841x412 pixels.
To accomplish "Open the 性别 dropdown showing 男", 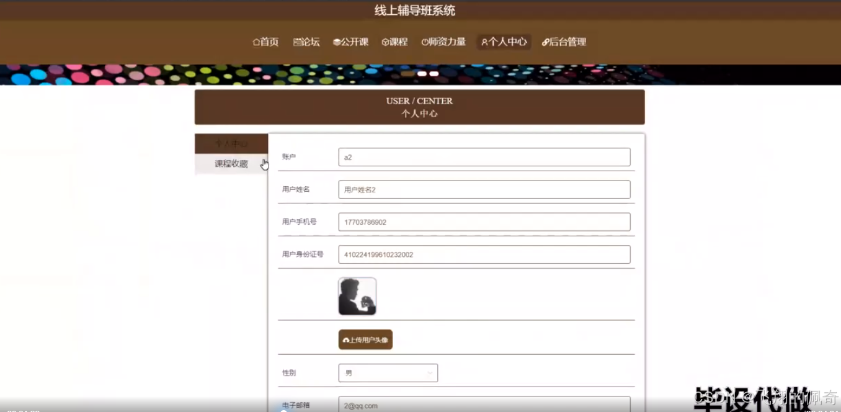I will click(388, 373).
